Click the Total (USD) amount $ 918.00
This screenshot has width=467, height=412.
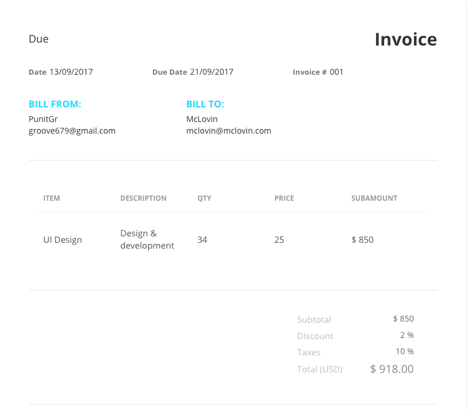click(x=391, y=369)
